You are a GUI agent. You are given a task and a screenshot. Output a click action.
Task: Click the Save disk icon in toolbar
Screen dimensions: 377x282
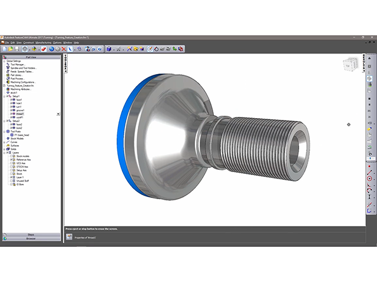click(x=16, y=49)
